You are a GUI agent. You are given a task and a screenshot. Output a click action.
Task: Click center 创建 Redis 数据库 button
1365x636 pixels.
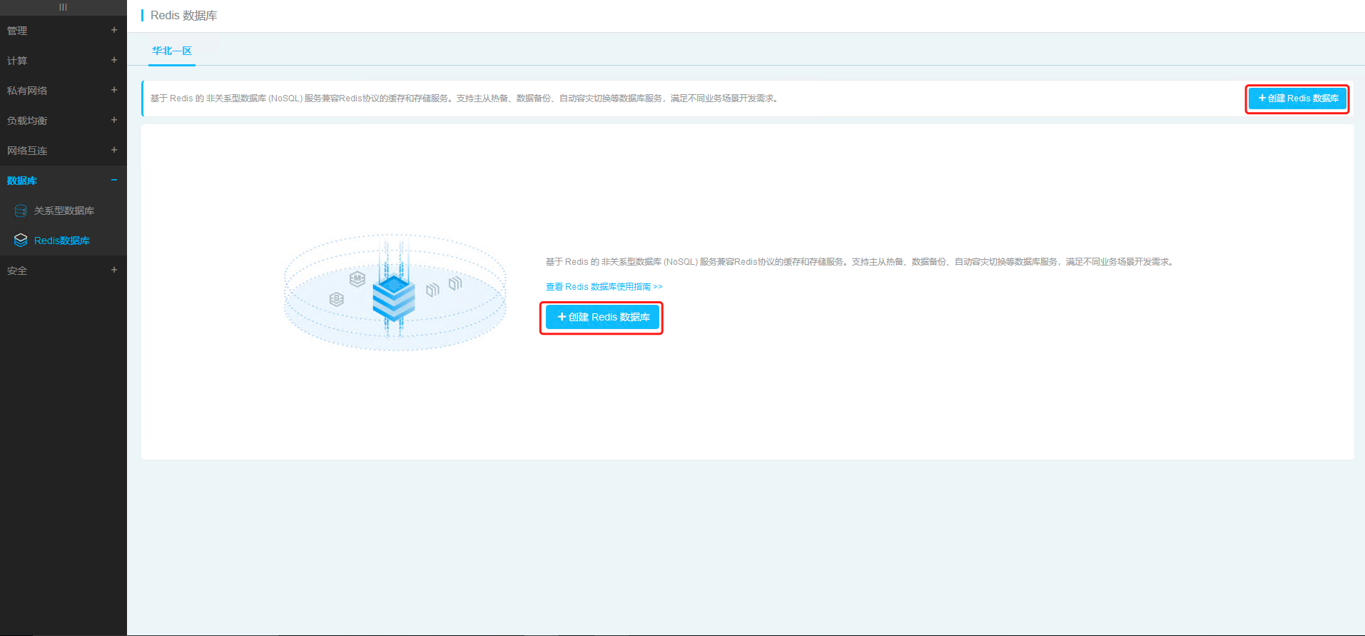click(602, 317)
